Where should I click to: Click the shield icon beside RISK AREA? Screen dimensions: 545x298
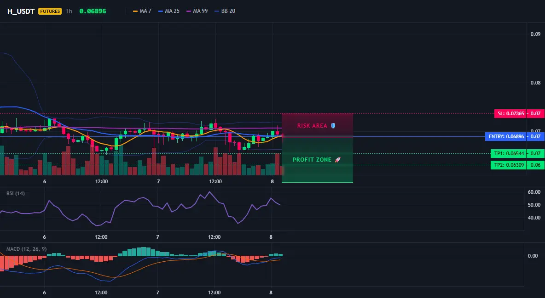[333, 126]
